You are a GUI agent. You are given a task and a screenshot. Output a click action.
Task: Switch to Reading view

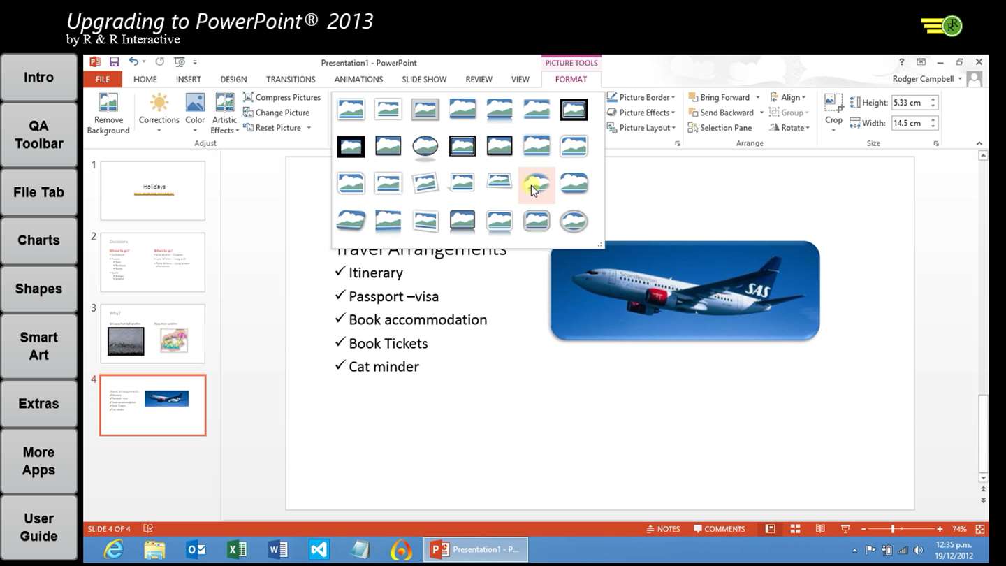[820, 529]
